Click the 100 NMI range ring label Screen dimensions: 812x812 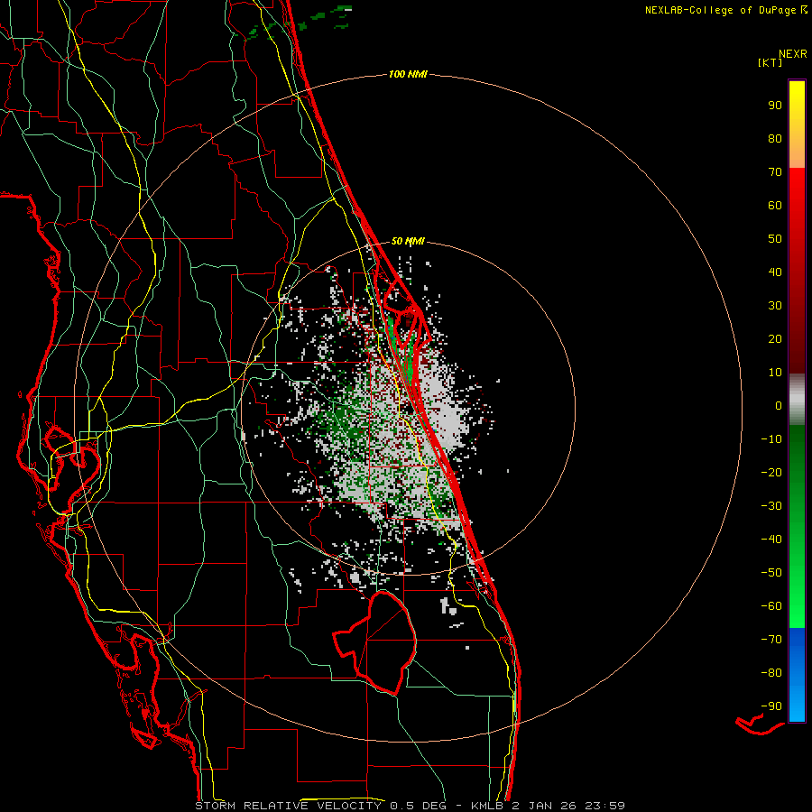point(408,74)
